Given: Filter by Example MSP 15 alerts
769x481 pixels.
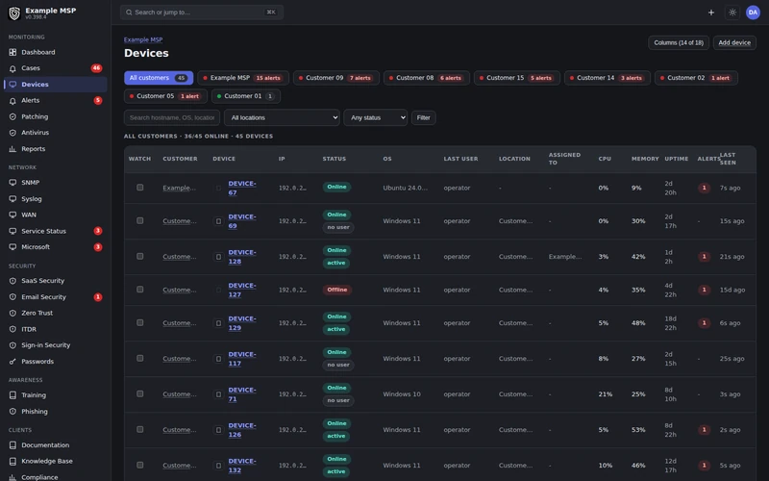Looking at the screenshot, I should pos(243,78).
